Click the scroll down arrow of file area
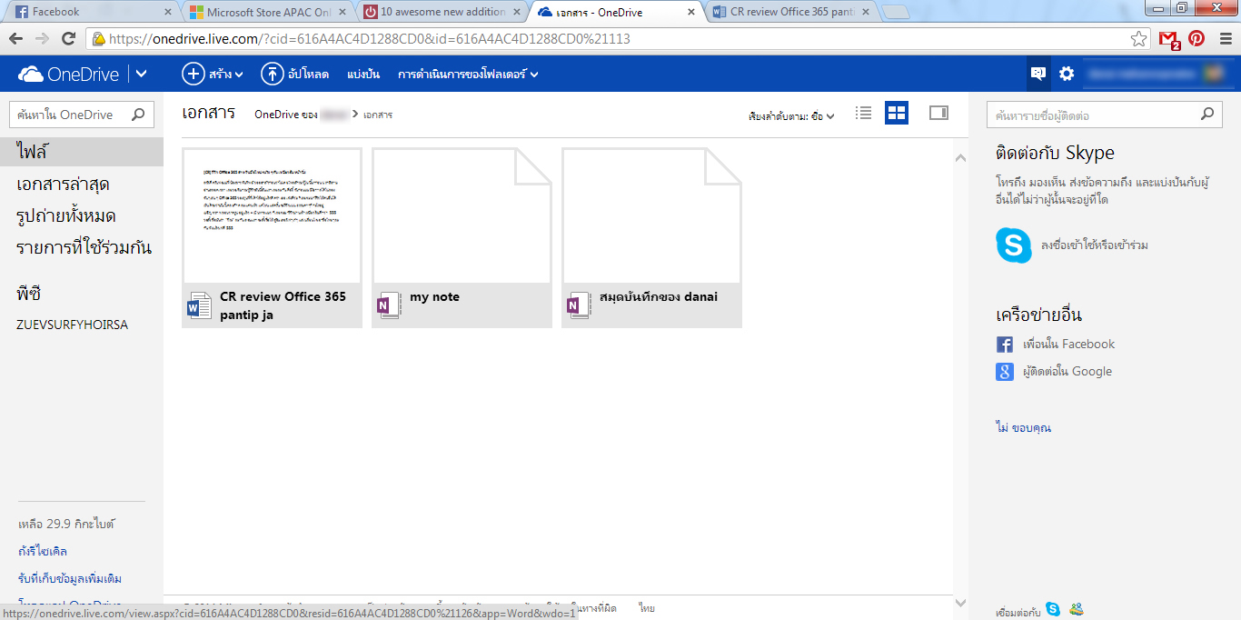Viewport: 1241px width, 620px height. pos(961,602)
